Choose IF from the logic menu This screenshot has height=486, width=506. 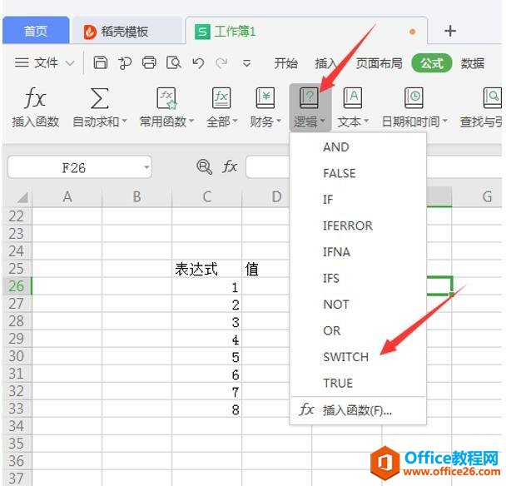(x=358, y=200)
